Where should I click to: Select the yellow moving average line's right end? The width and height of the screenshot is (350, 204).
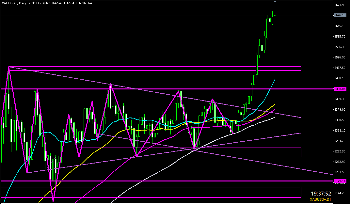tap(275, 104)
